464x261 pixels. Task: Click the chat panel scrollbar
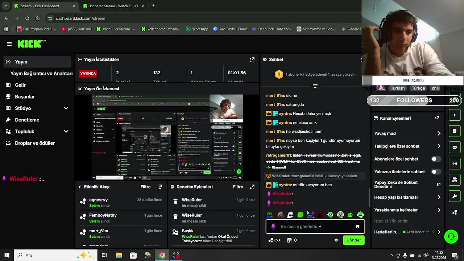click(x=369, y=198)
